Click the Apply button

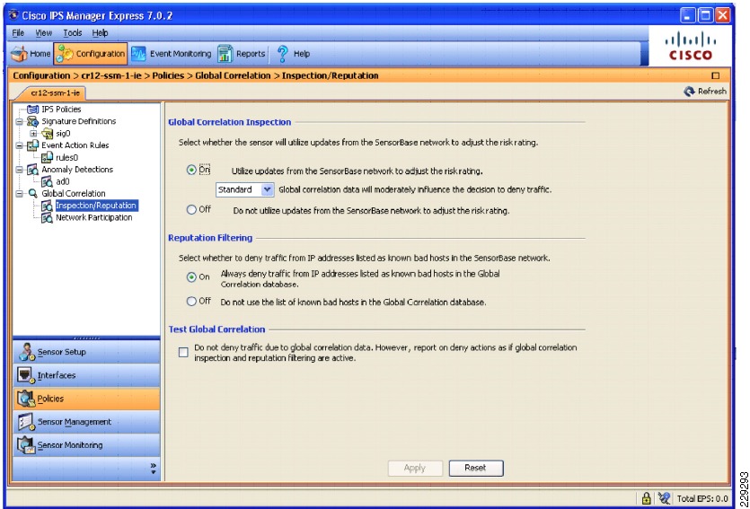tap(415, 468)
